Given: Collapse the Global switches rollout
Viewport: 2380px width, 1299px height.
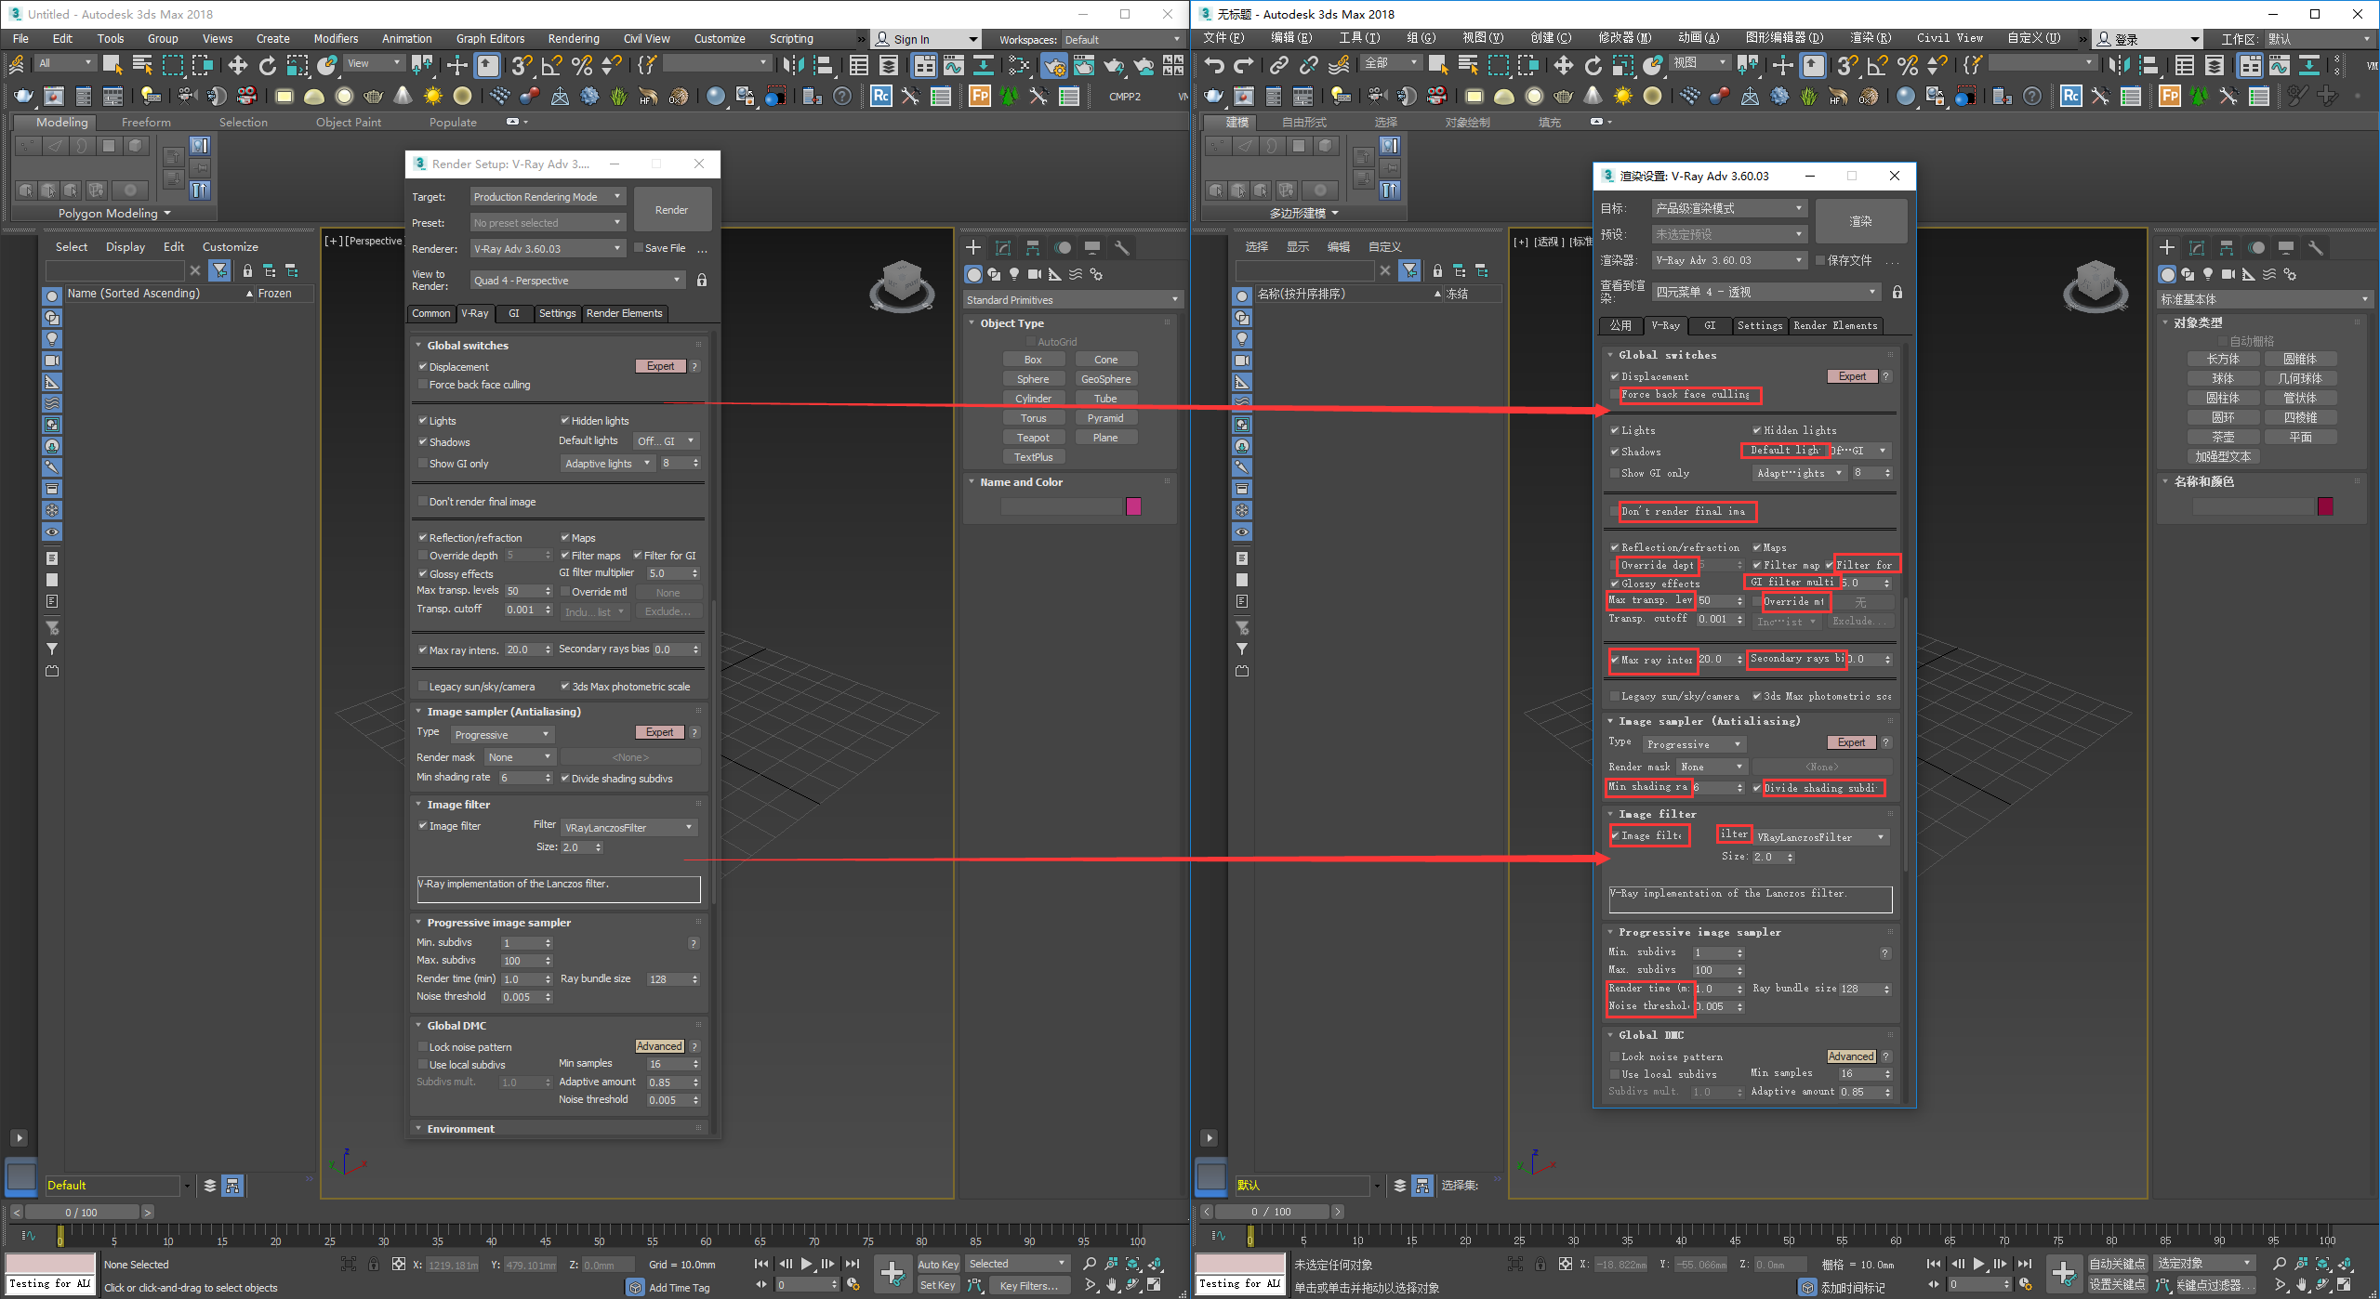Looking at the screenshot, I should (x=465, y=345).
